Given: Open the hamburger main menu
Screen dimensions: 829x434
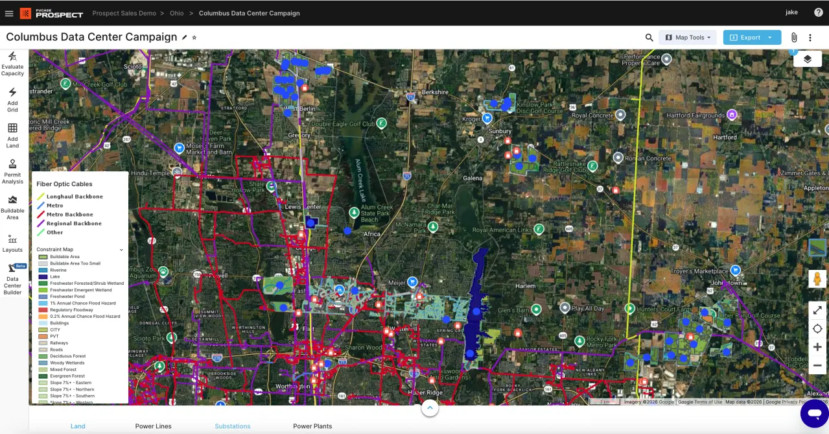Looking at the screenshot, I should (x=9, y=13).
